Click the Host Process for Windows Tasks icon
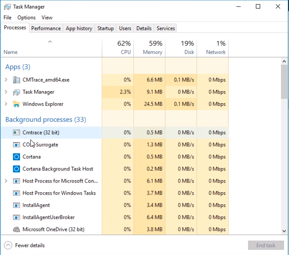This screenshot has width=289, height=255. [16, 193]
